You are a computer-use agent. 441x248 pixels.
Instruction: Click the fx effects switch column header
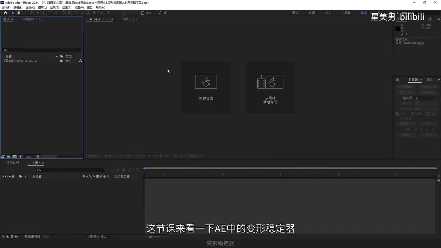tap(94, 176)
